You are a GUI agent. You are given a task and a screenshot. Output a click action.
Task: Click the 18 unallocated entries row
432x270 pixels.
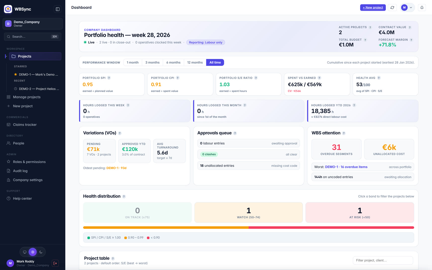pos(248,166)
